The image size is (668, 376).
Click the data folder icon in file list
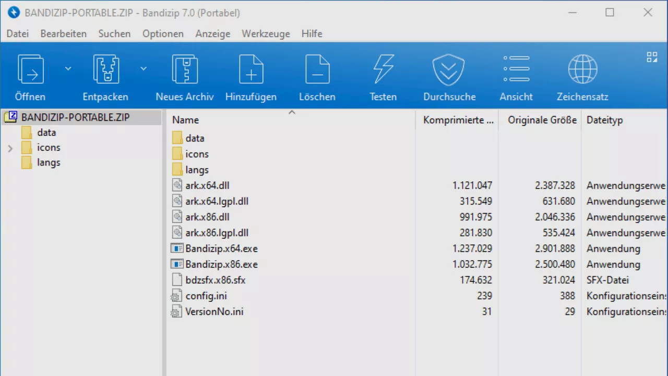click(177, 138)
